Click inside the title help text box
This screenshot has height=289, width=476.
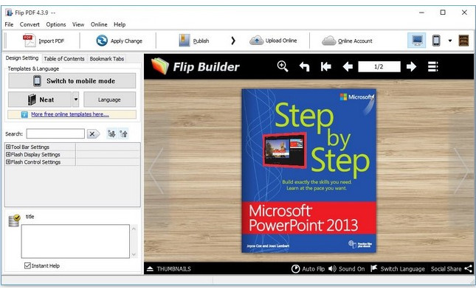pyautogui.click(x=75, y=241)
